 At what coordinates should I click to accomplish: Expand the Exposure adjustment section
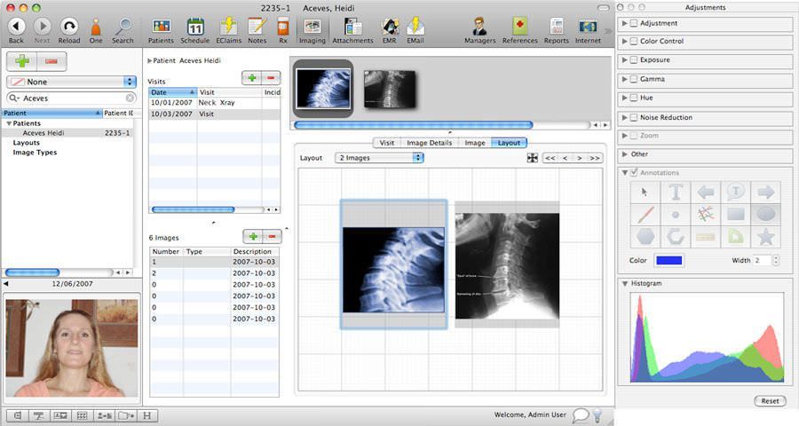coord(624,60)
